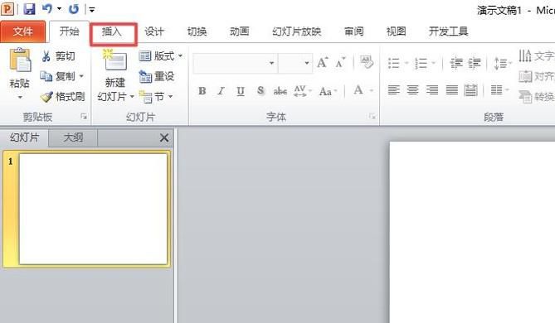Click the Undo arrow icon
The image size is (555, 323).
[47, 8]
